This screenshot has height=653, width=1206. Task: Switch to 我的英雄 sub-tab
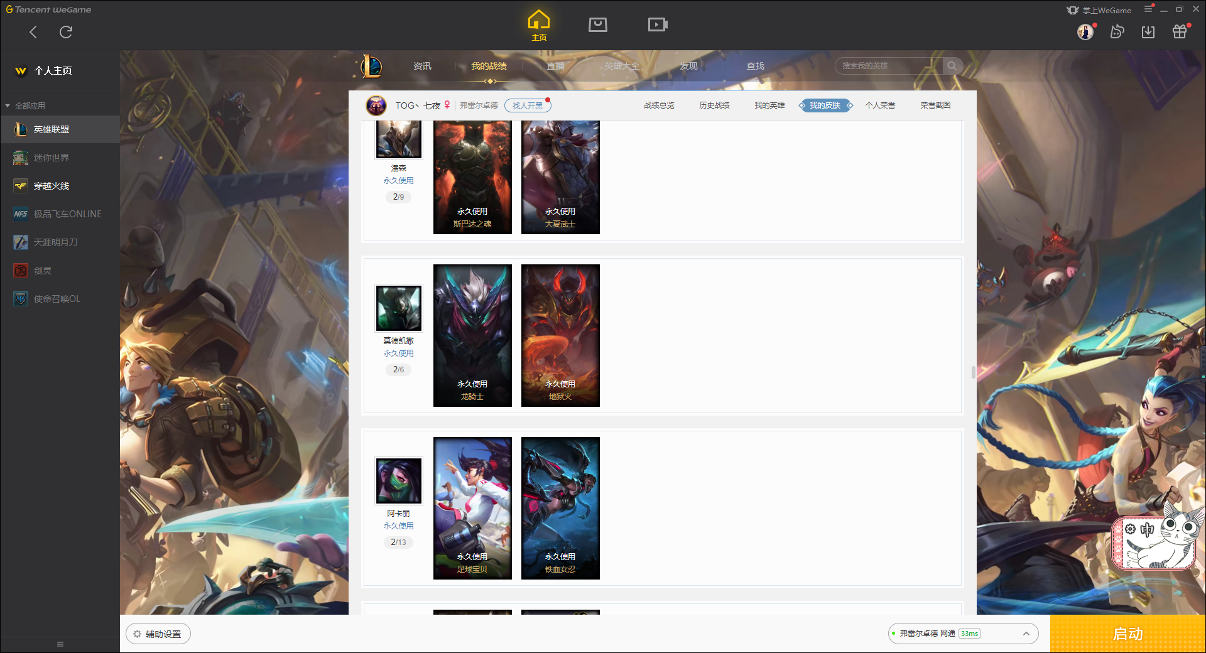769,105
